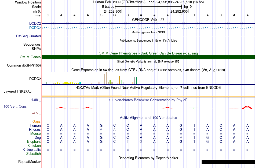Image resolution: width=255 pixels, height=168 pixels.
Task: Select the Human alignment row label
Action: click(x=35, y=125)
